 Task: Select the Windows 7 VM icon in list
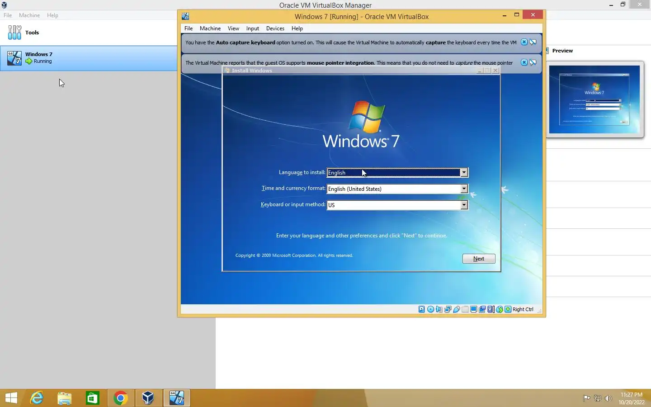point(14,58)
